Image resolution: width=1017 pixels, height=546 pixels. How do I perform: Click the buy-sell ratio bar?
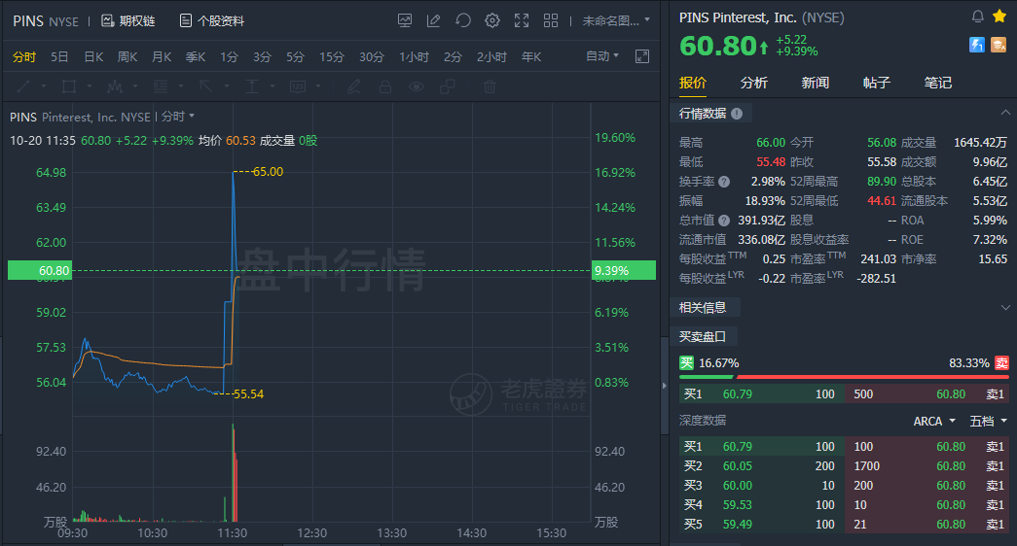tap(844, 376)
